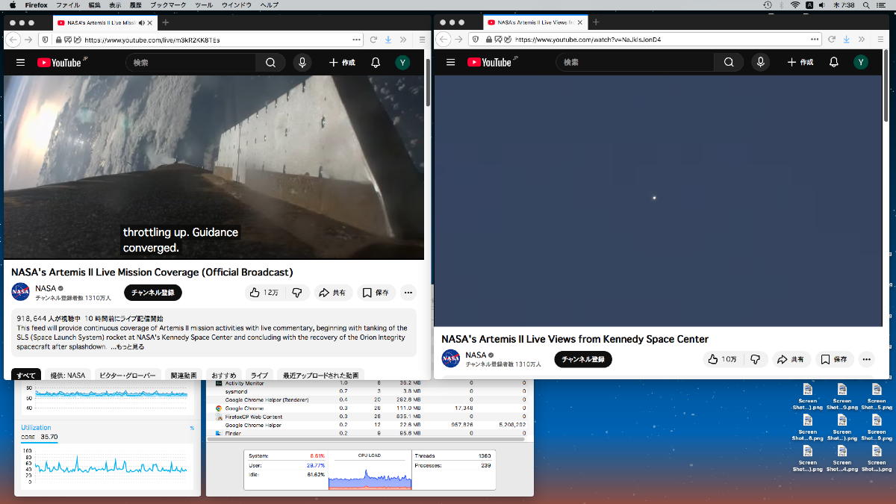Open downloads panel in right Firefox window

point(847,40)
